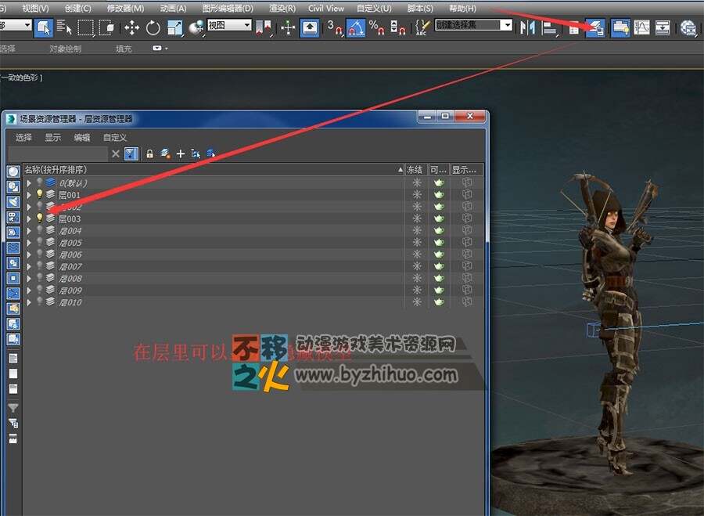Expand layer 层003

(x=29, y=219)
